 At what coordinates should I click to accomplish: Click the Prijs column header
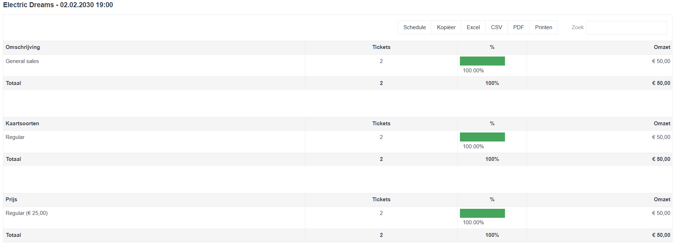point(12,199)
